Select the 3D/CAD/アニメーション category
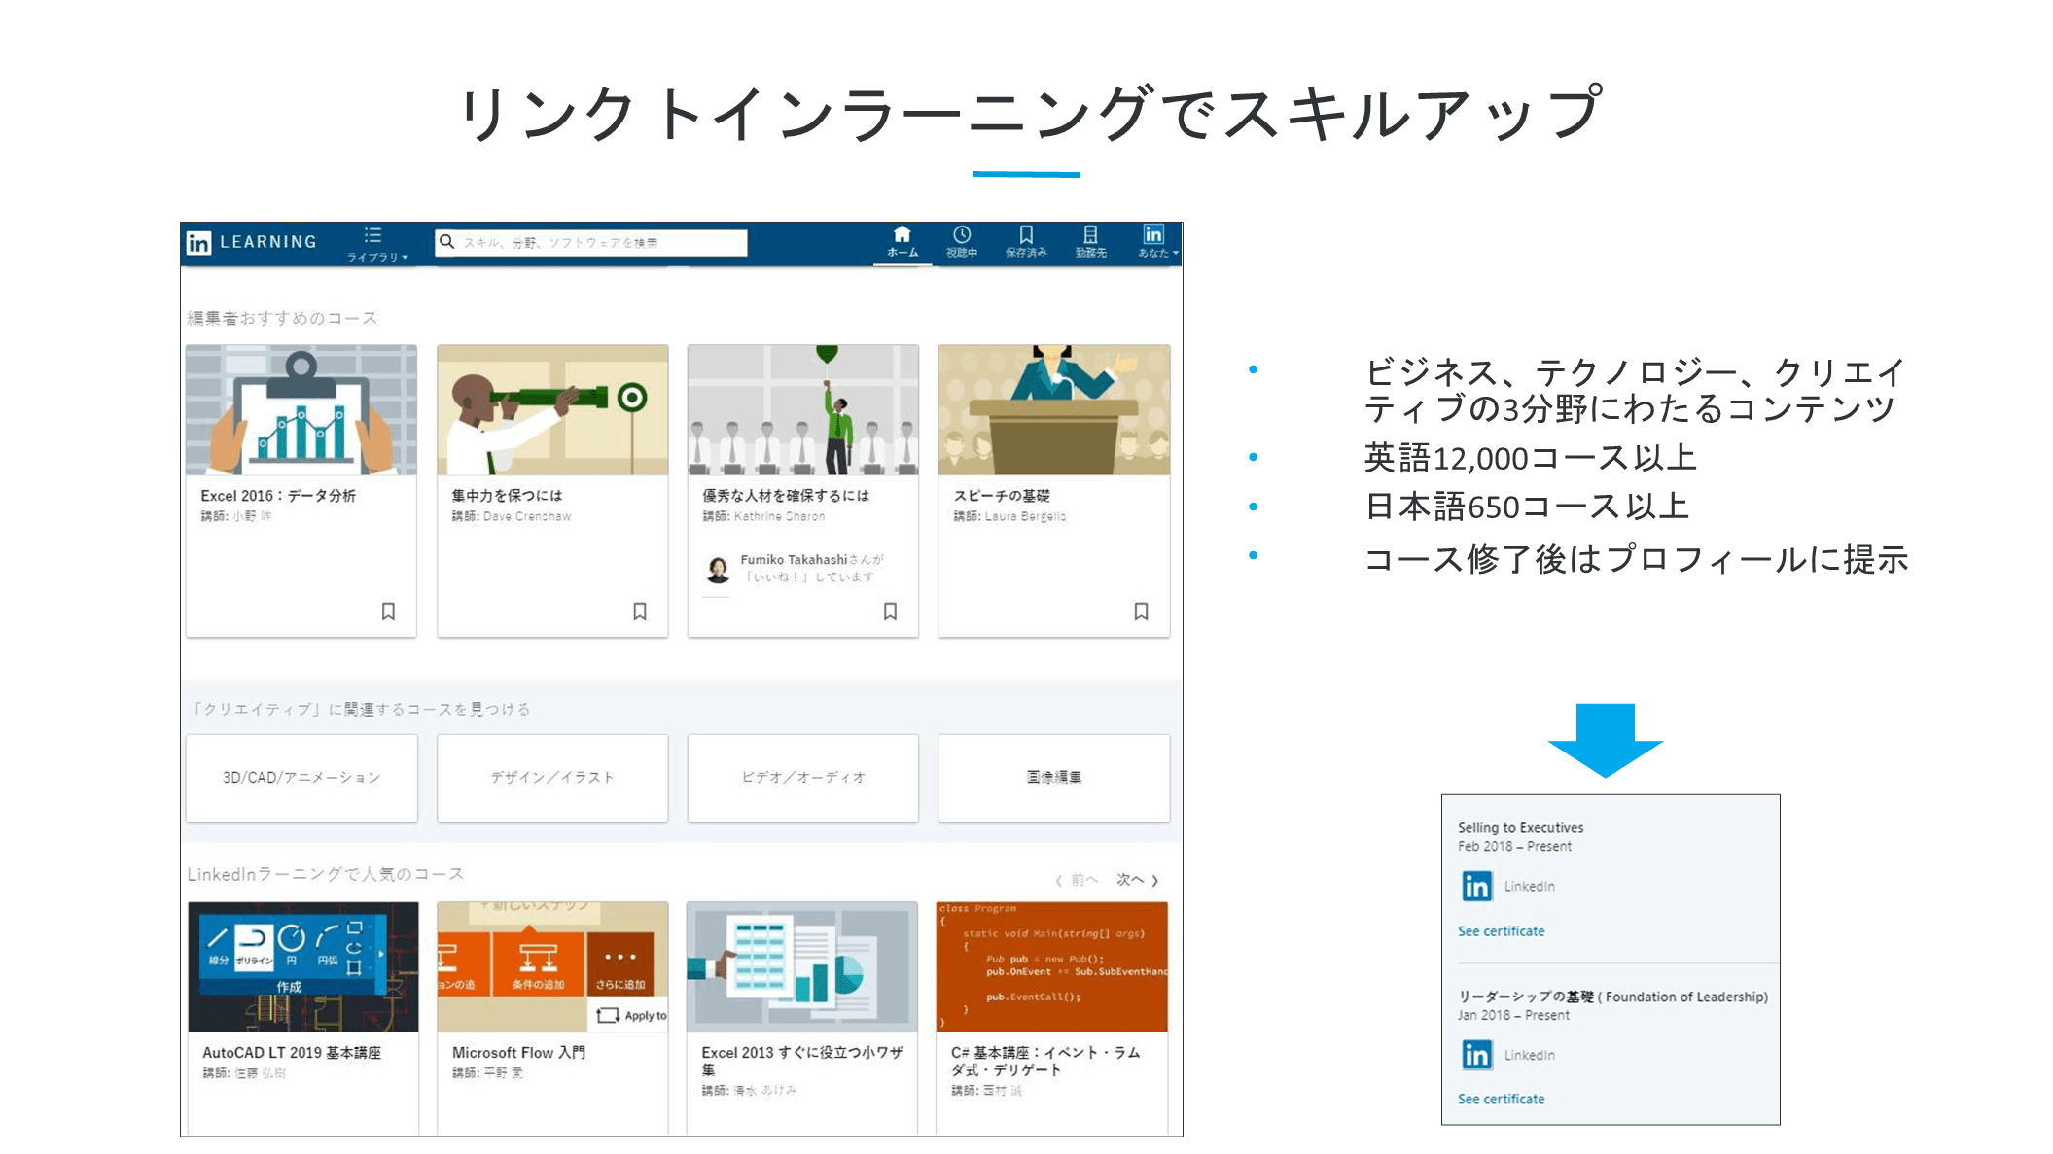This screenshot has height=1154, width=2053. (x=301, y=778)
